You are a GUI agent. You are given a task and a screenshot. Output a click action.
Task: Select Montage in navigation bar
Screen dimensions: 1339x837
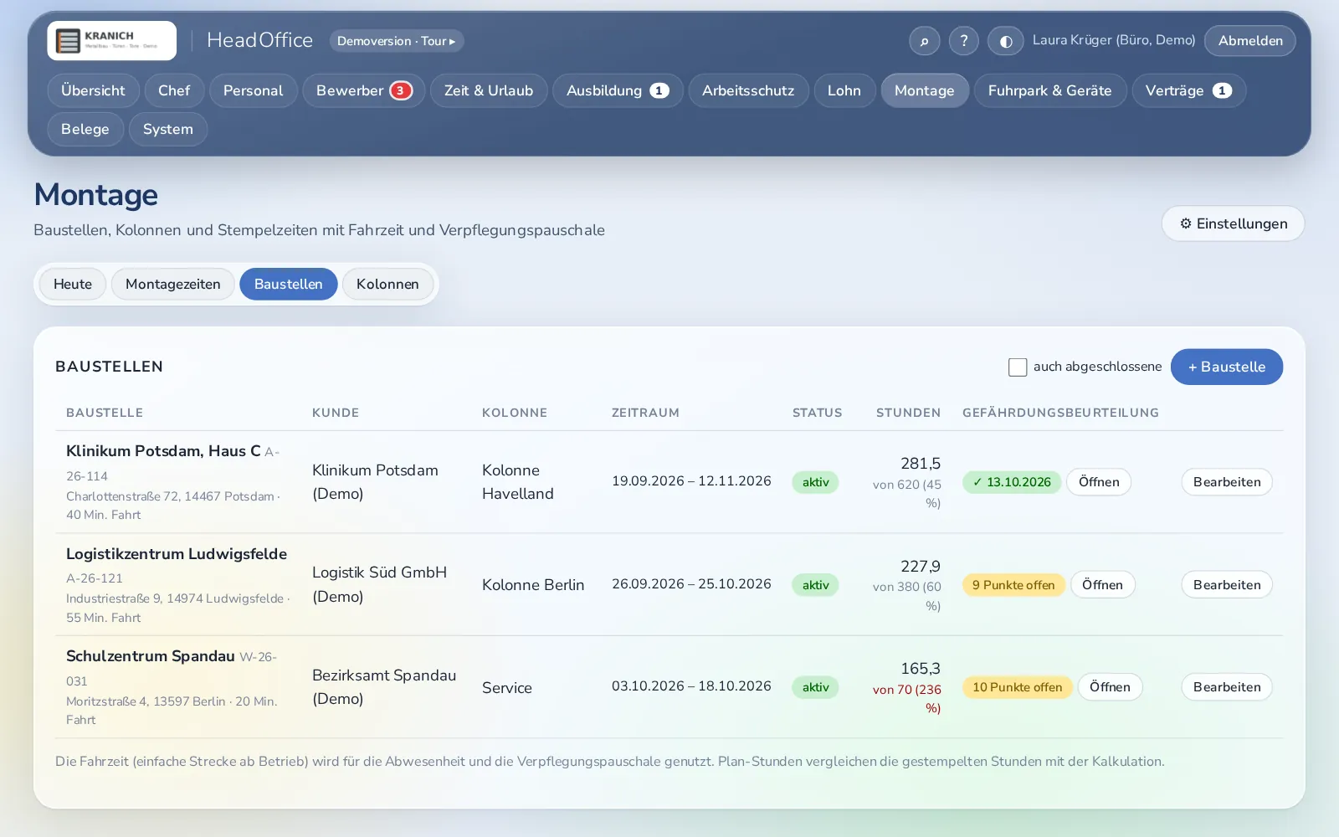[x=925, y=90]
